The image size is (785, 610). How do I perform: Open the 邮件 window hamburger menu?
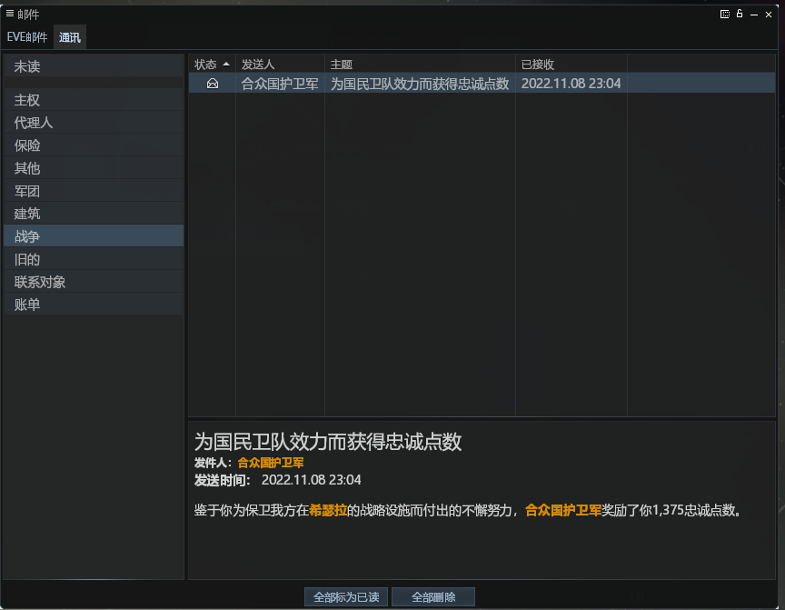(10, 14)
